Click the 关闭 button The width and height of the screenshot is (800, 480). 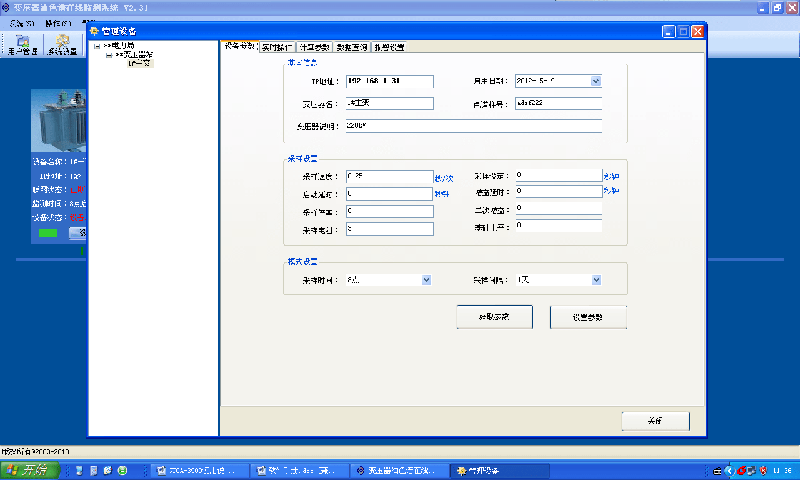656,421
